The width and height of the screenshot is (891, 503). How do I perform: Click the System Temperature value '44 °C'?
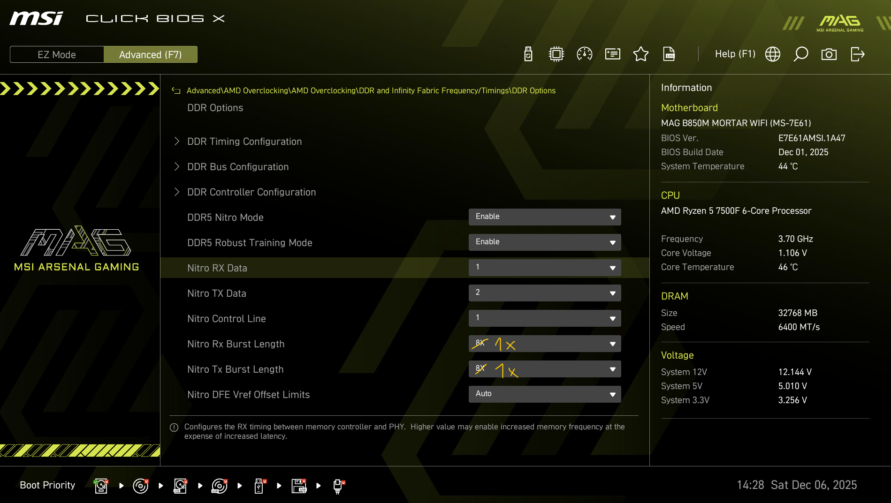(x=788, y=166)
